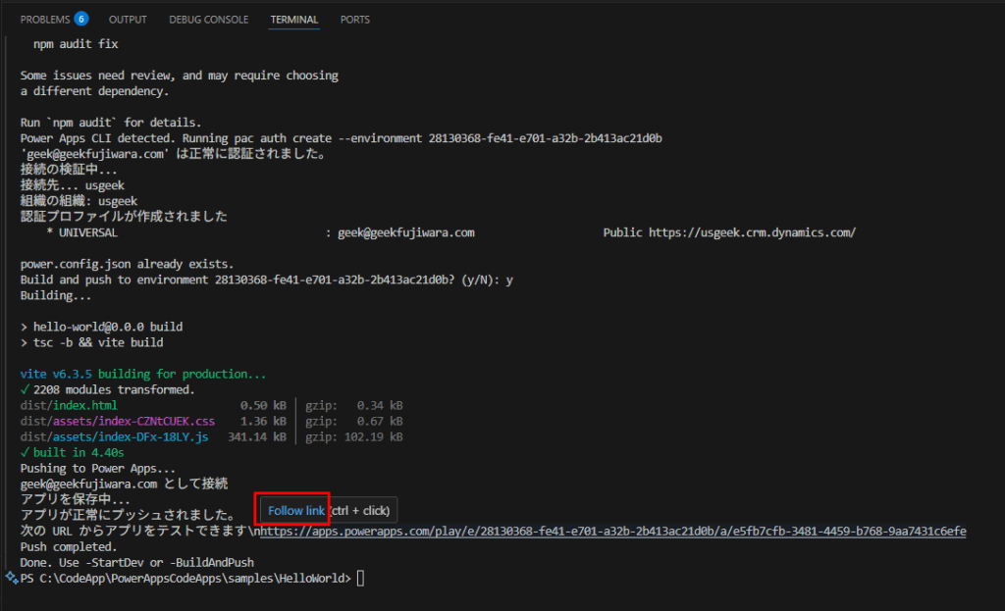1005x611 pixels.
Task: Click the 'npm audit fix' command text
Action: [x=76, y=44]
